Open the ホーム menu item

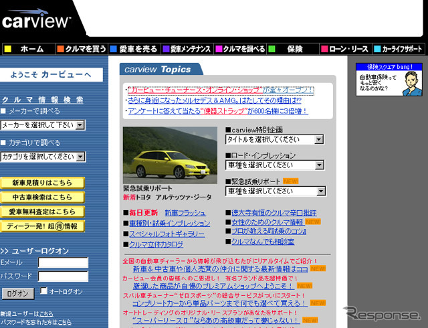(x=29, y=50)
